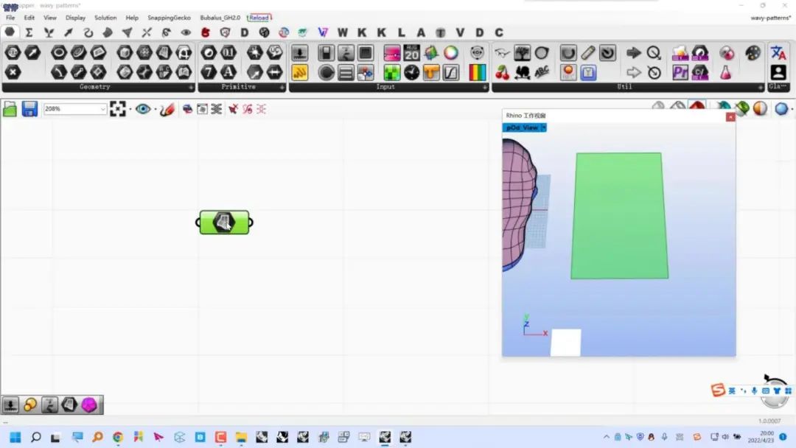Toggle the red shaded preview mode icon

tap(697, 107)
